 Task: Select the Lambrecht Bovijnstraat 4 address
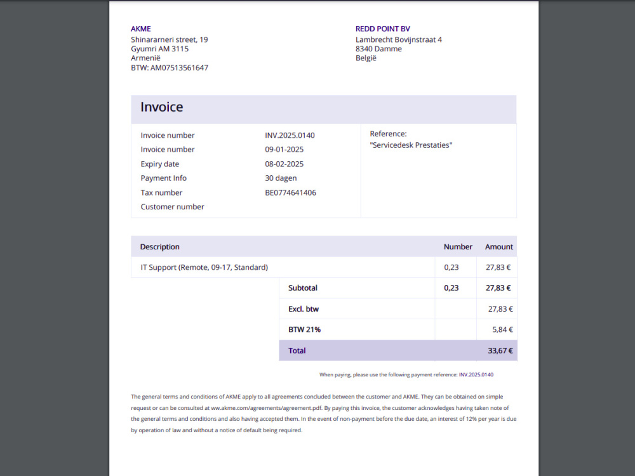tap(399, 39)
